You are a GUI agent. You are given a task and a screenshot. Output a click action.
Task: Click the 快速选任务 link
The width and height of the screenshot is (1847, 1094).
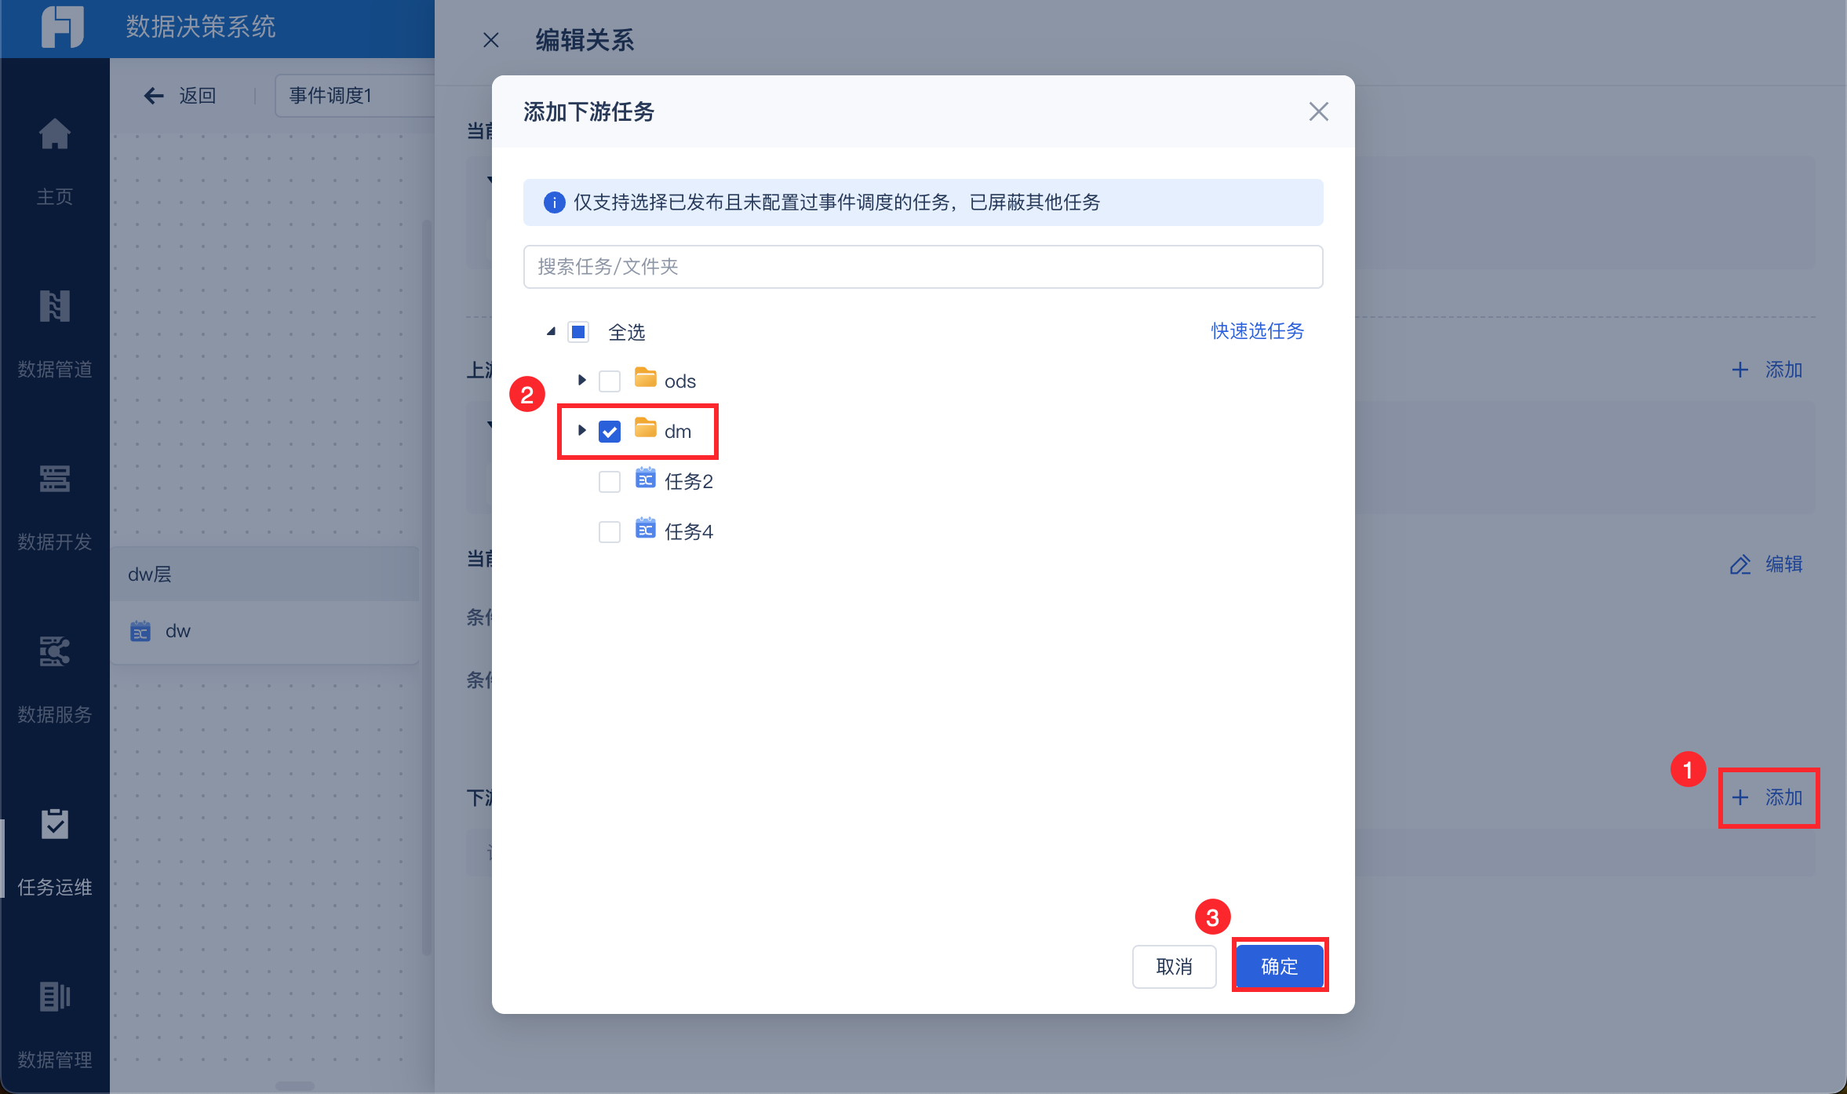coord(1256,331)
